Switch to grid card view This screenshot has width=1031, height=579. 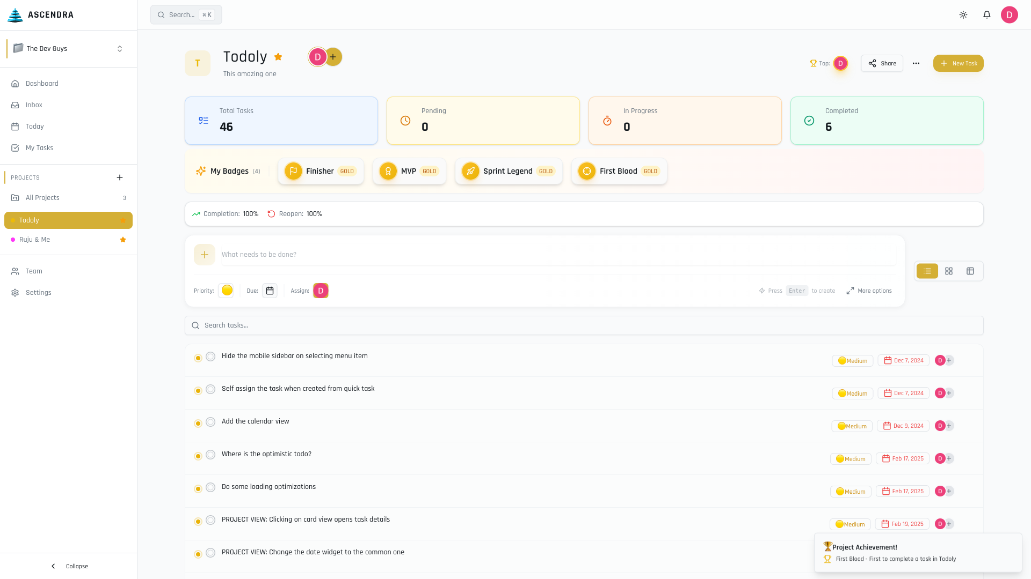(x=949, y=271)
